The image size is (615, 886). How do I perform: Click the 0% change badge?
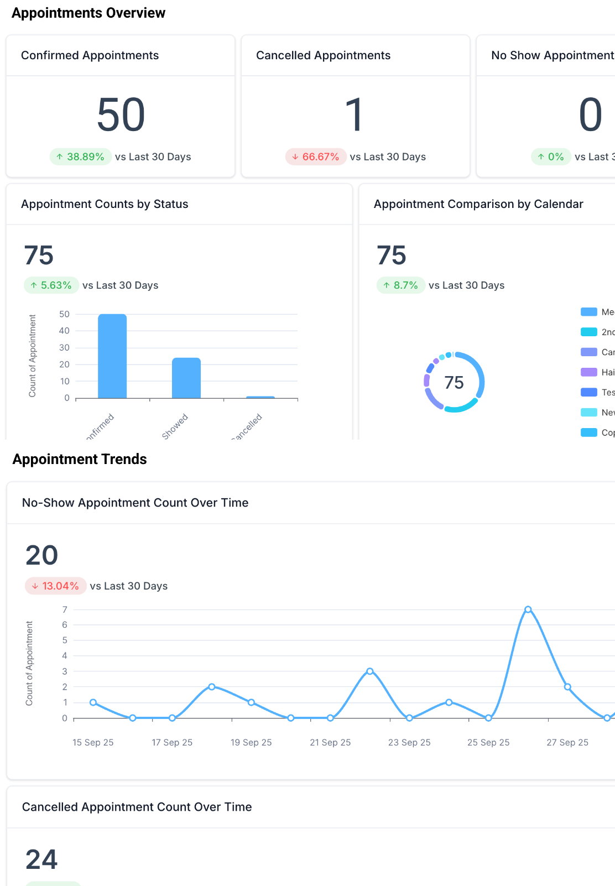pos(551,157)
